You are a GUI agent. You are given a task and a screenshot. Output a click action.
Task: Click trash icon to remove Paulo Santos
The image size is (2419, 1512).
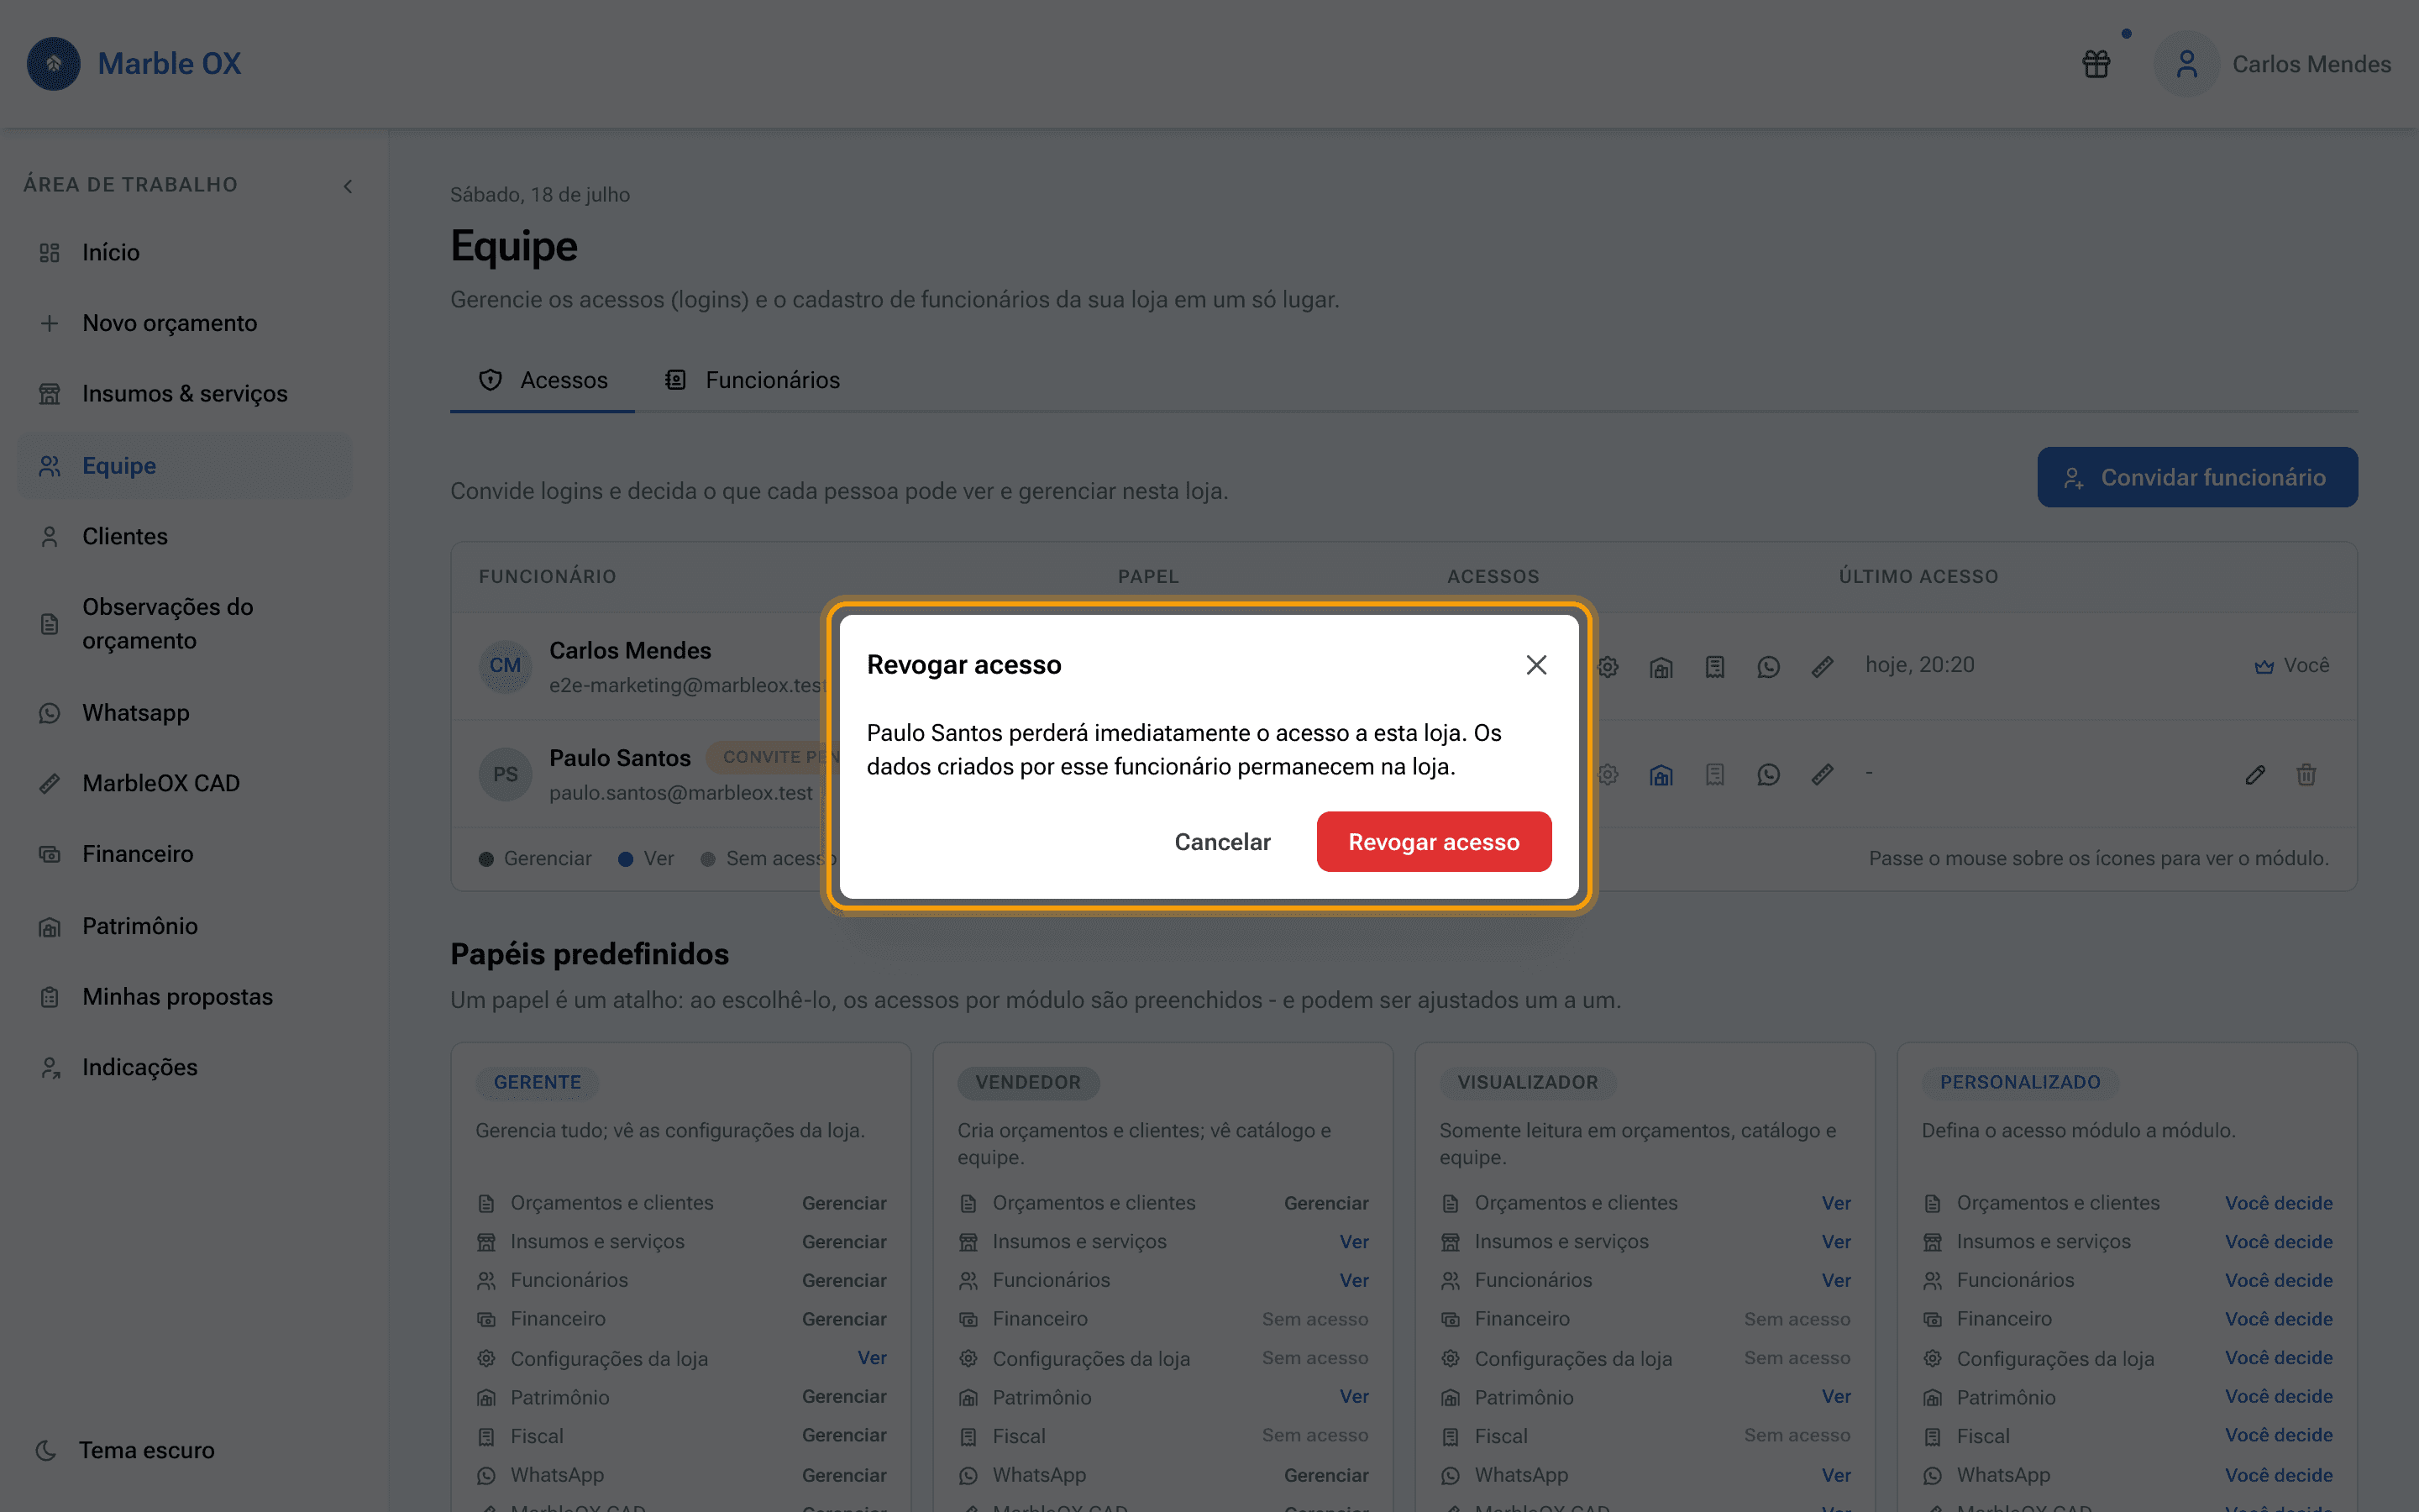[x=2306, y=775]
